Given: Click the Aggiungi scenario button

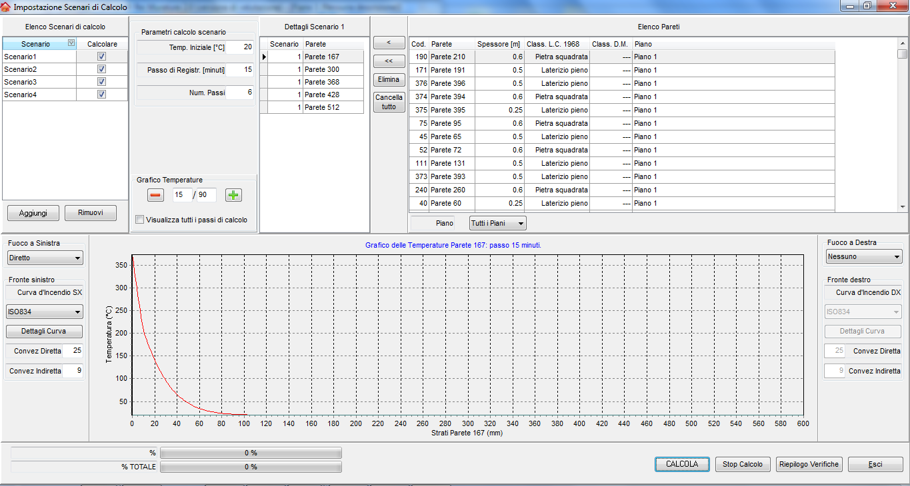Looking at the screenshot, I should (33, 213).
